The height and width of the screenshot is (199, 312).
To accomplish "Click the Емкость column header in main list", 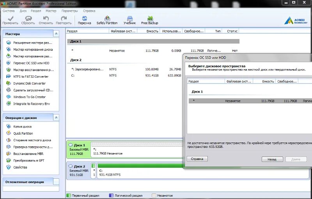I will pos(149,31).
